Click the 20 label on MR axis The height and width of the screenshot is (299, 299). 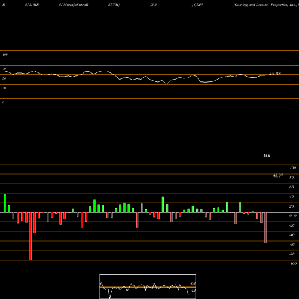292,206
